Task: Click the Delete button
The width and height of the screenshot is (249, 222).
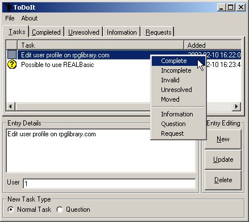Action: coord(223,180)
